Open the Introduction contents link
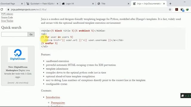The height and width of the screenshot is (107, 191). 53,97
